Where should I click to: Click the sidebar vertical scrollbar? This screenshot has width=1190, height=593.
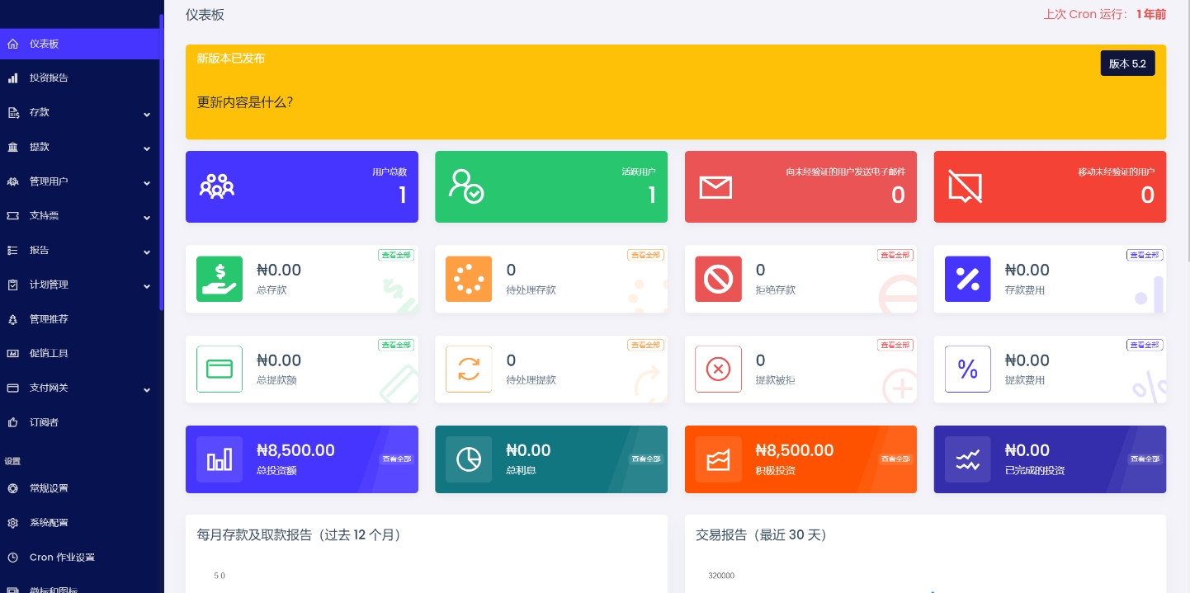pyautogui.click(x=162, y=161)
